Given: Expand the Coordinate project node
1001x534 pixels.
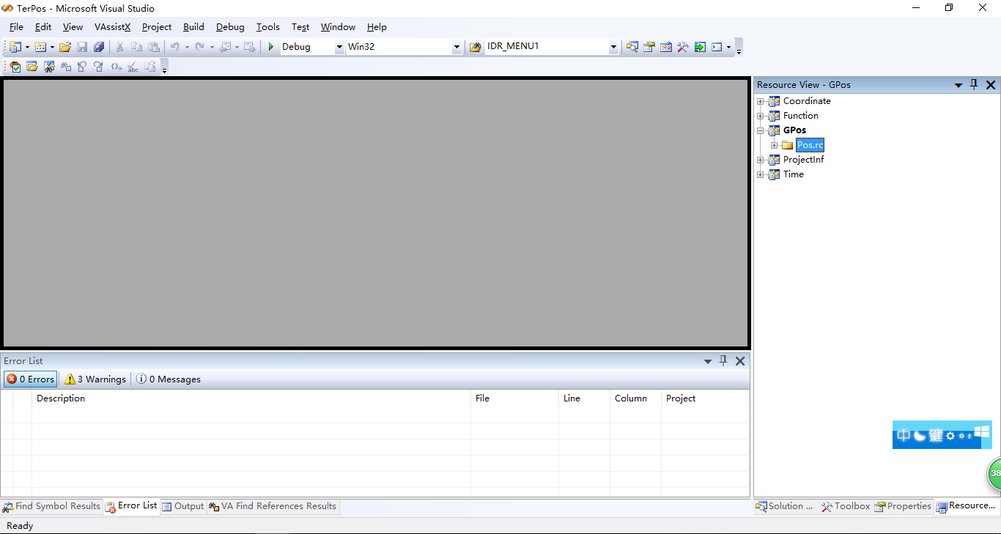Looking at the screenshot, I should (761, 101).
